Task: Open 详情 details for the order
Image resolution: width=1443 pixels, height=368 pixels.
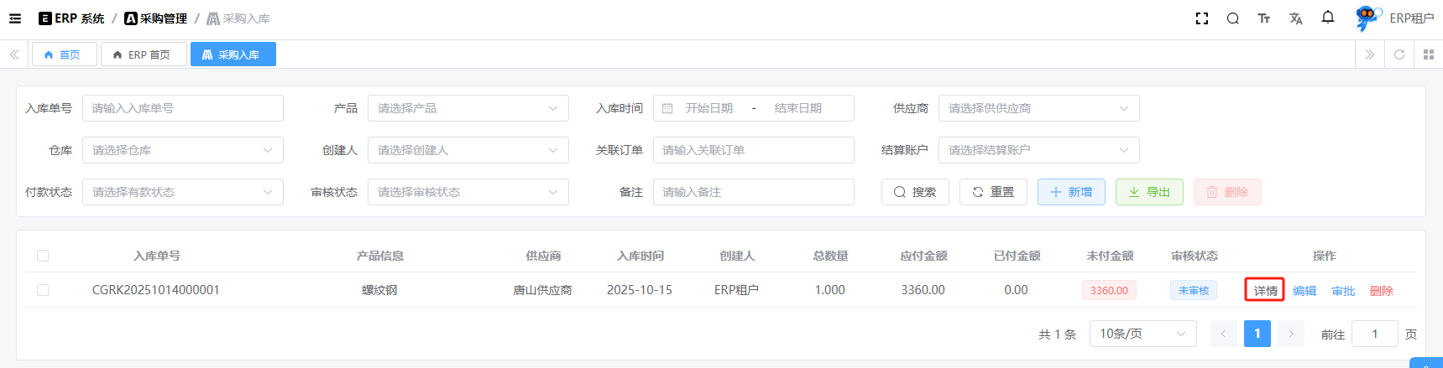Action: [1264, 291]
